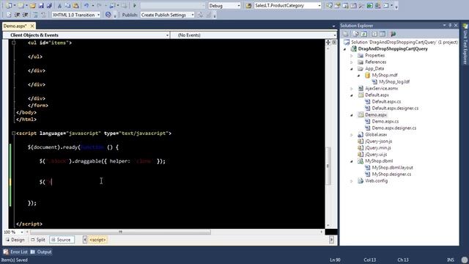Click the New Project toolbar icon
Image resolution: width=469 pixels, height=264 pixels.
tap(9, 5)
